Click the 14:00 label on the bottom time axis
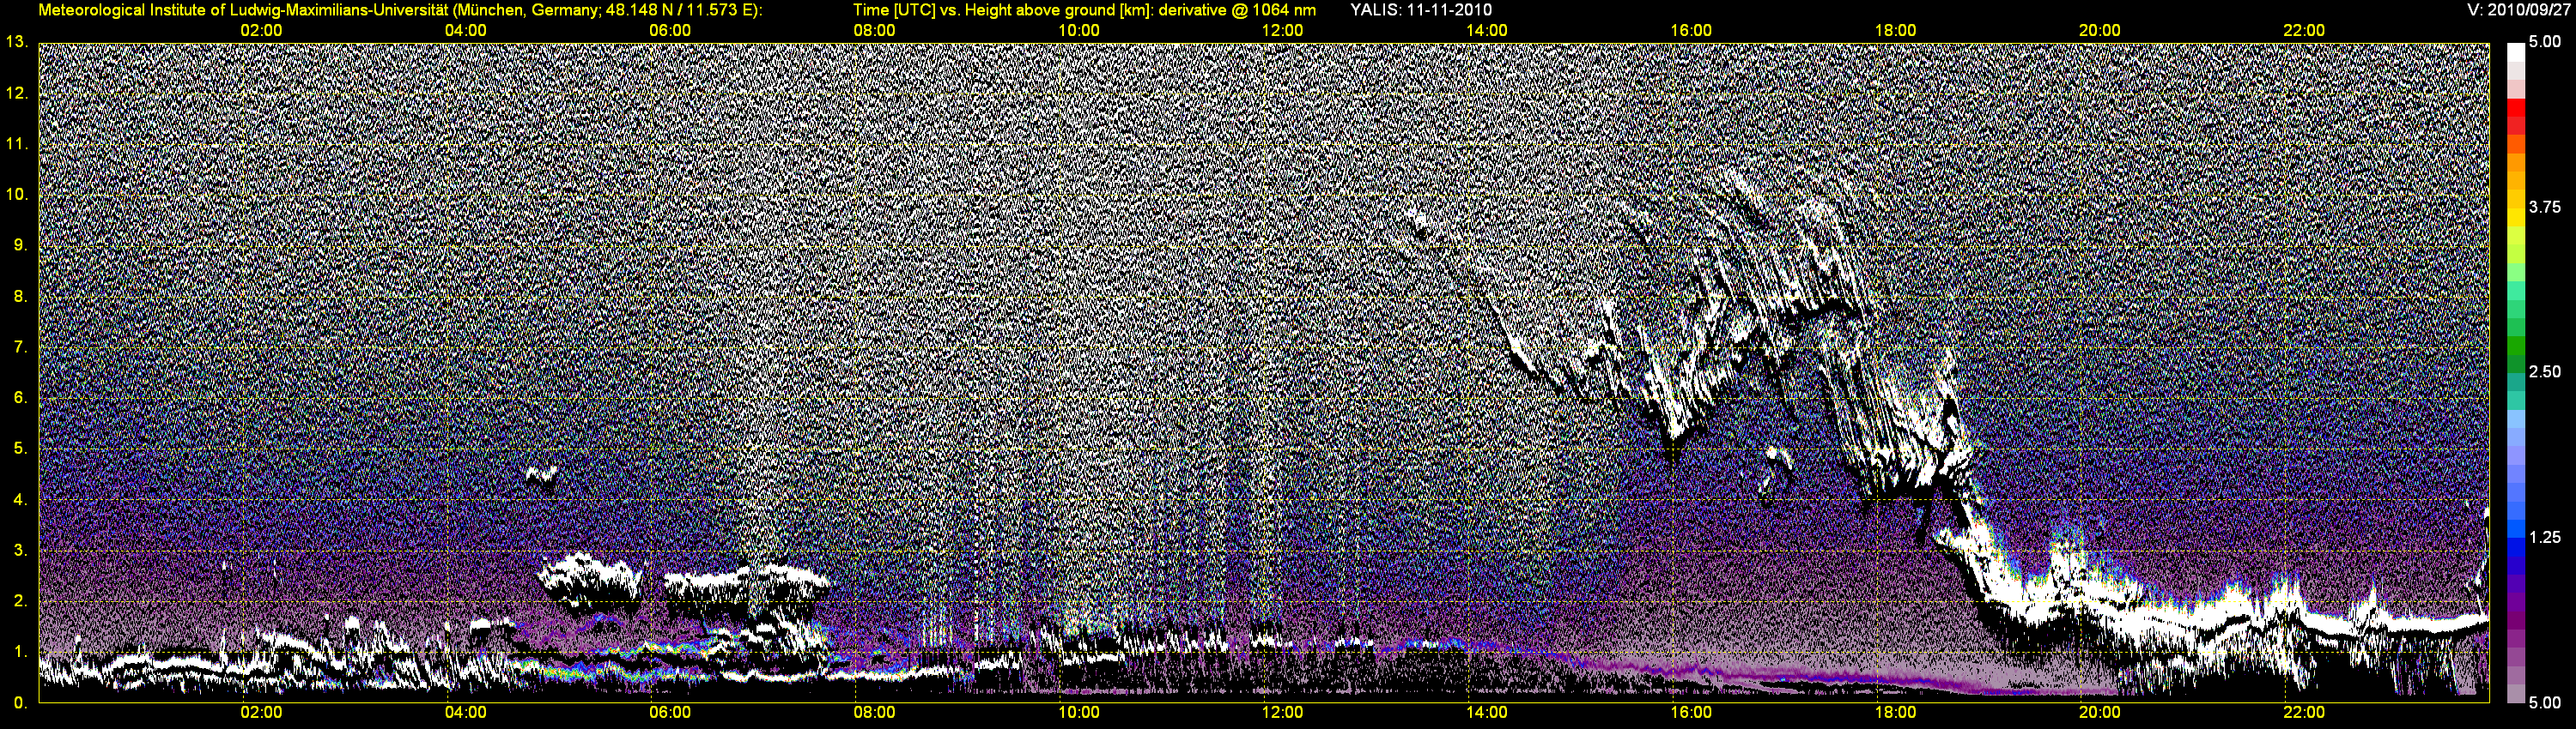The width and height of the screenshot is (2576, 729). (1486, 712)
